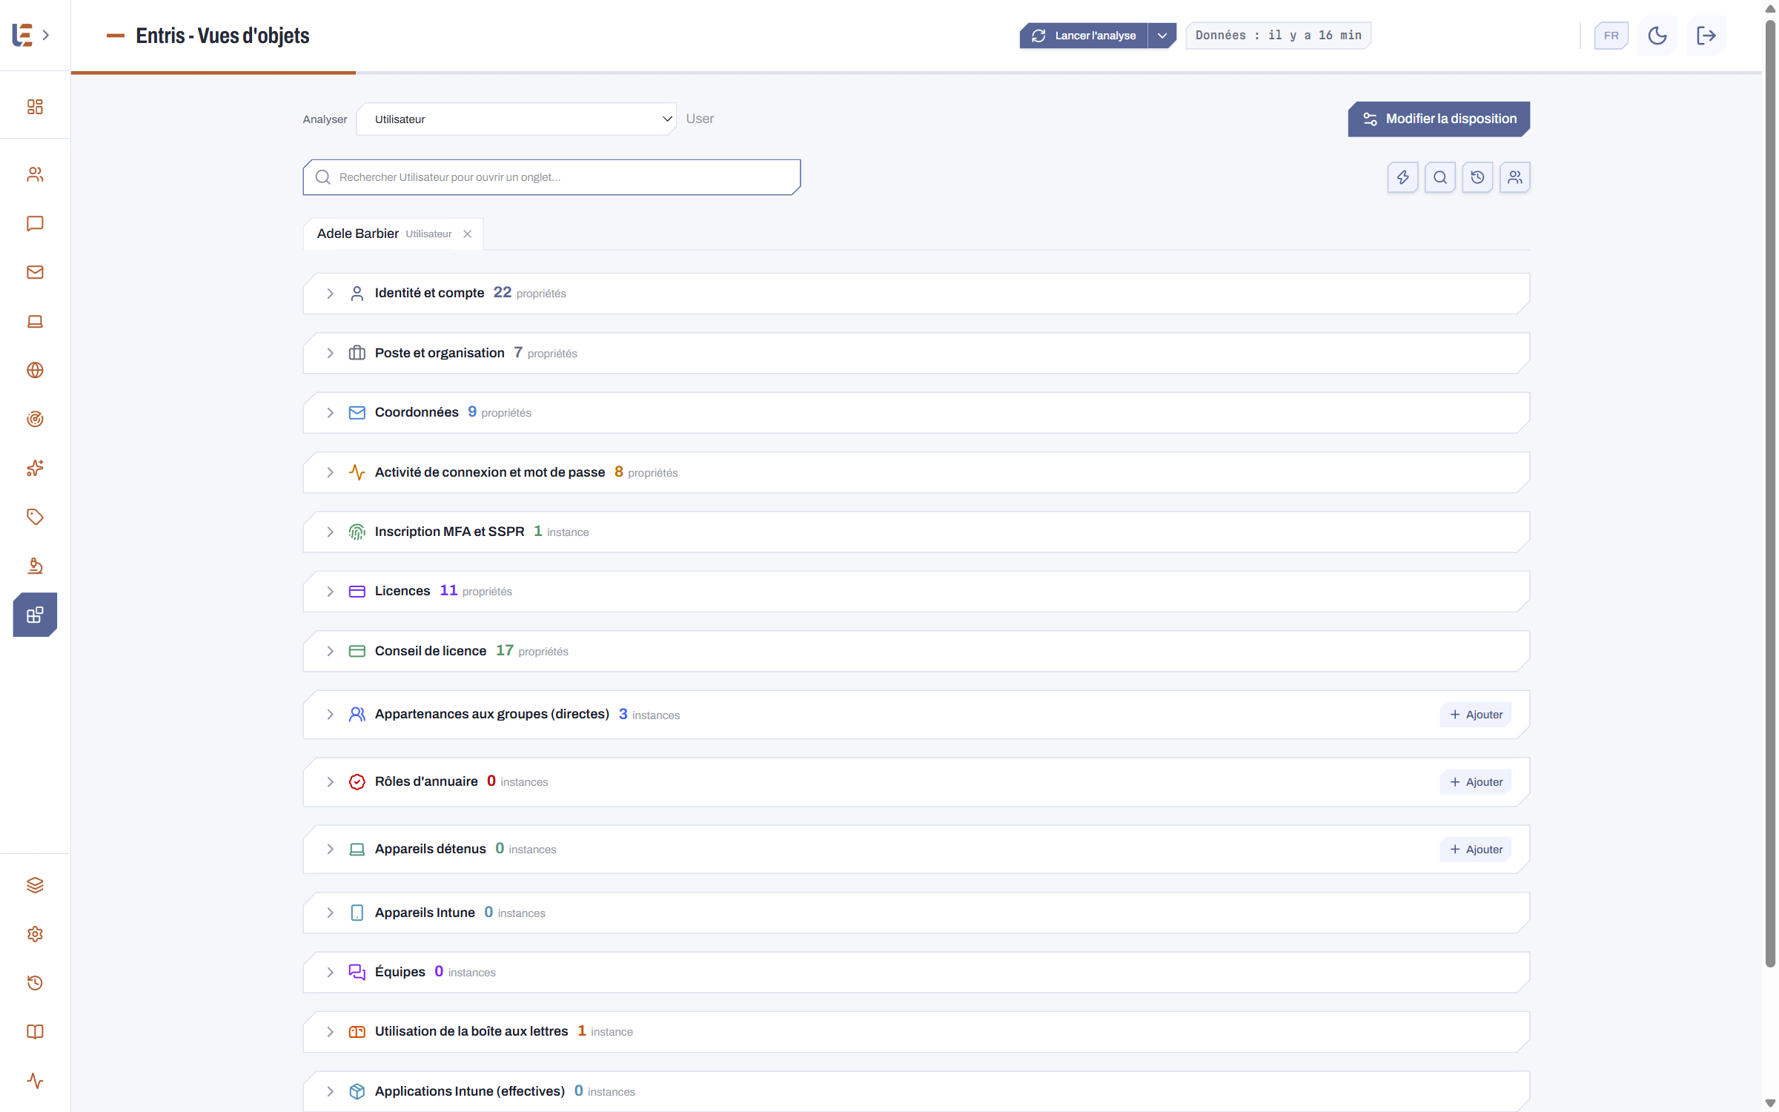
Task: Open the history clock icon near search
Action: coord(1477,177)
